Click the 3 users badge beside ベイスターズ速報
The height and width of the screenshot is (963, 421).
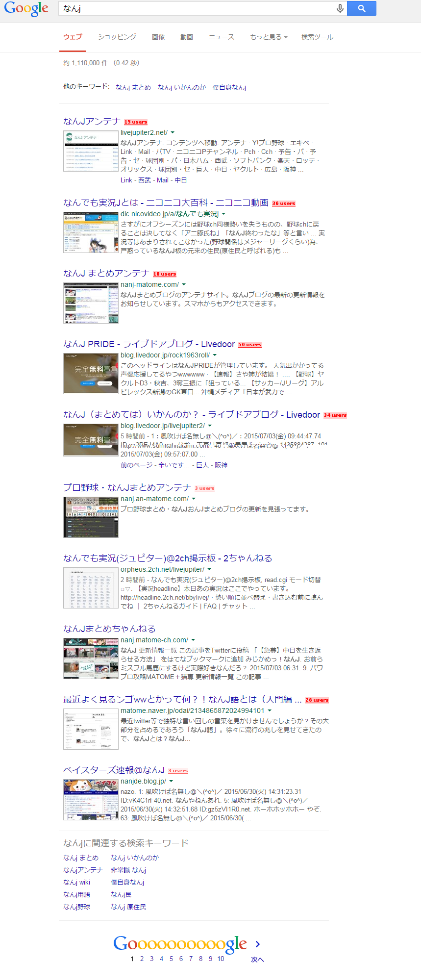click(178, 771)
